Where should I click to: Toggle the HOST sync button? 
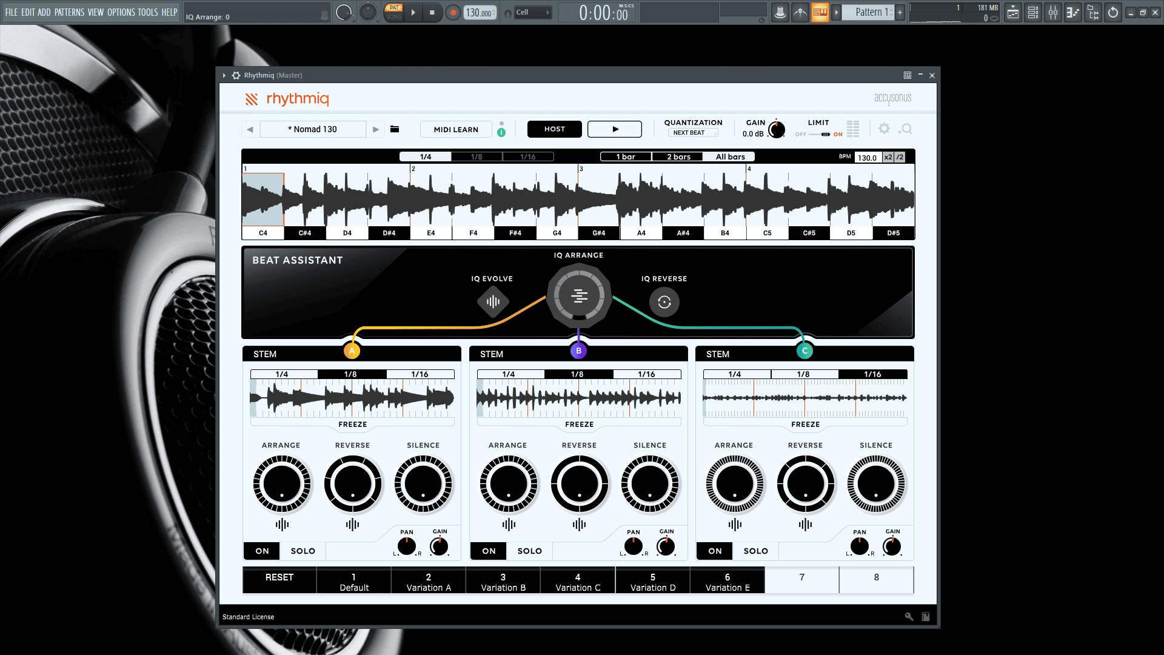pyautogui.click(x=554, y=129)
